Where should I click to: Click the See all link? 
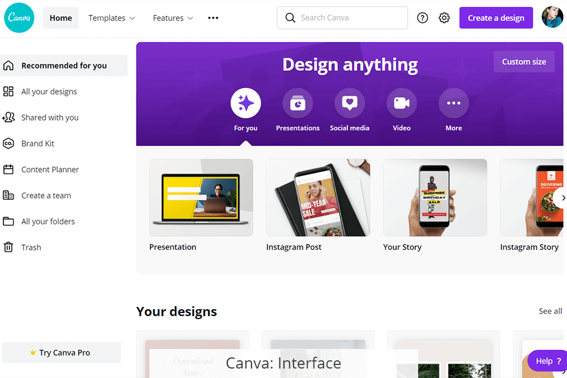550,311
